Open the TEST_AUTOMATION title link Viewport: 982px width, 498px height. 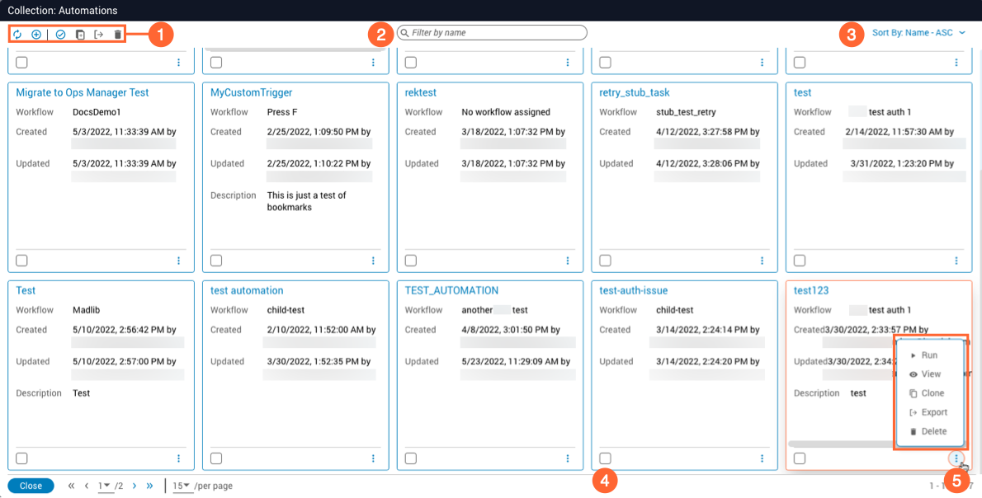coord(451,291)
